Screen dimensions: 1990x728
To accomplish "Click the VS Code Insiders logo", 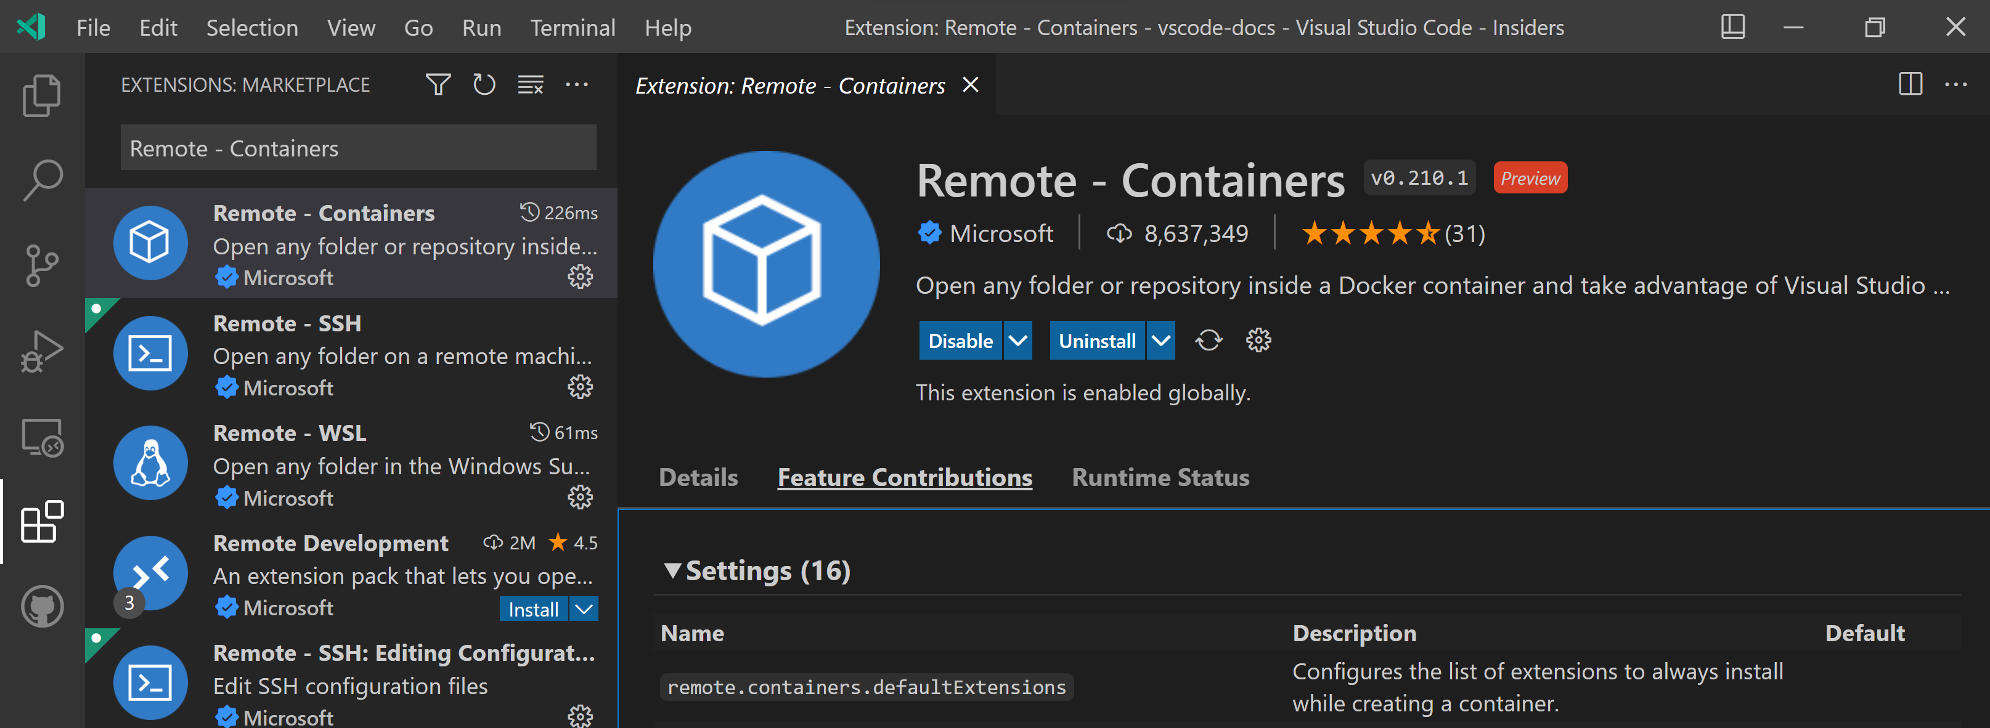I will pyautogui.click(x=31, y=27).
